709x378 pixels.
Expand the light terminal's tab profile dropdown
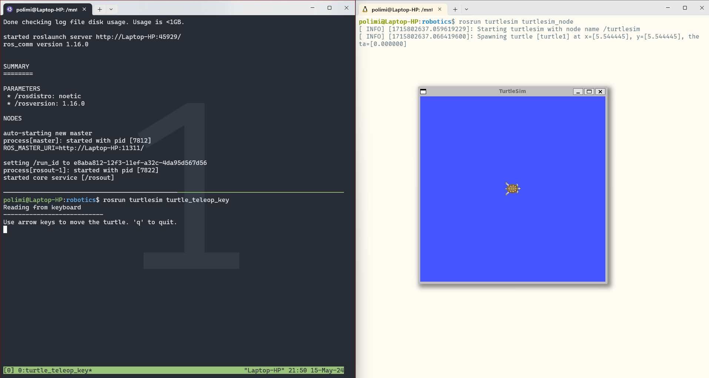pyautogui.click(x=466, y=9)
